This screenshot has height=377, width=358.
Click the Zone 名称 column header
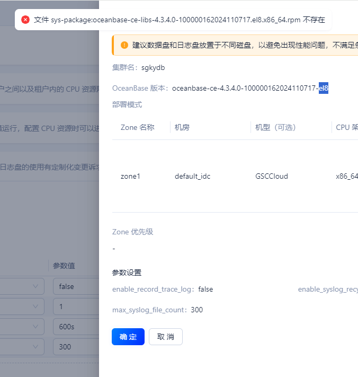(x=137, y=127)
